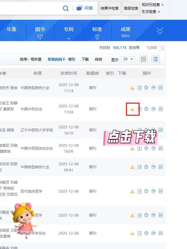The height and width of the screenshot is (249, 187).
Task: Cite the 09:41 中国典型病例大全 article
Action: coord(153,167)
